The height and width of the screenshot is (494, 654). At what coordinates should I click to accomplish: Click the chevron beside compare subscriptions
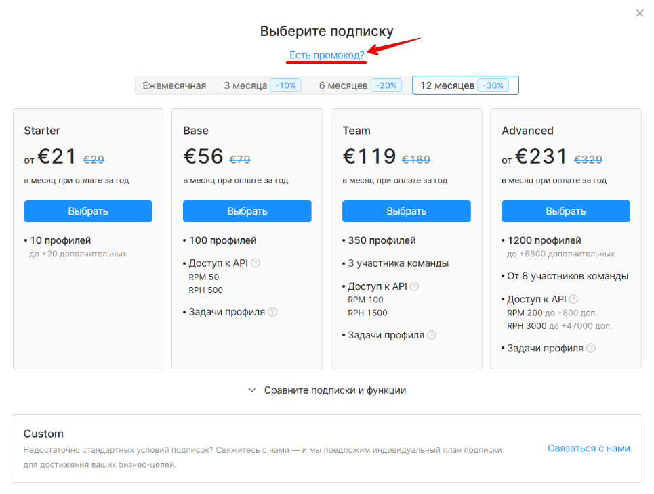252,390
